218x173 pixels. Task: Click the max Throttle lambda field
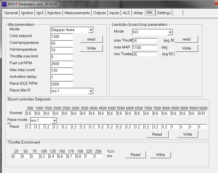coord(145,41)
